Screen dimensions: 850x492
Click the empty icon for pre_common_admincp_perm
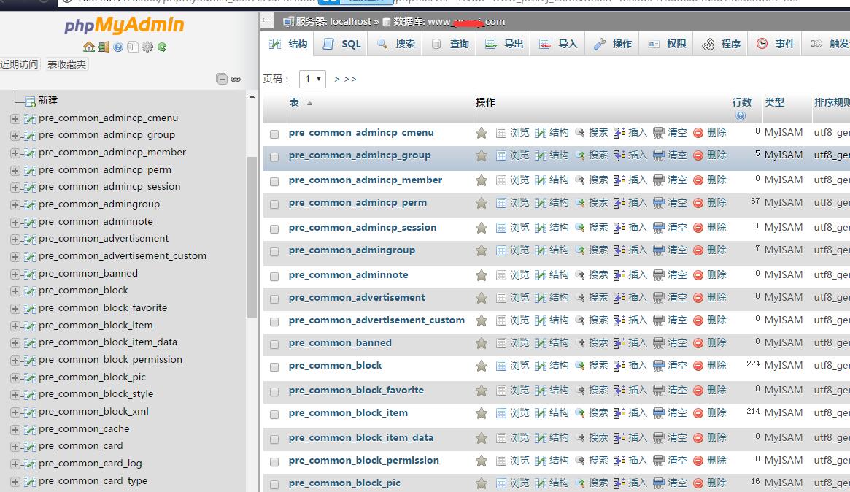(x=658, y=203)
